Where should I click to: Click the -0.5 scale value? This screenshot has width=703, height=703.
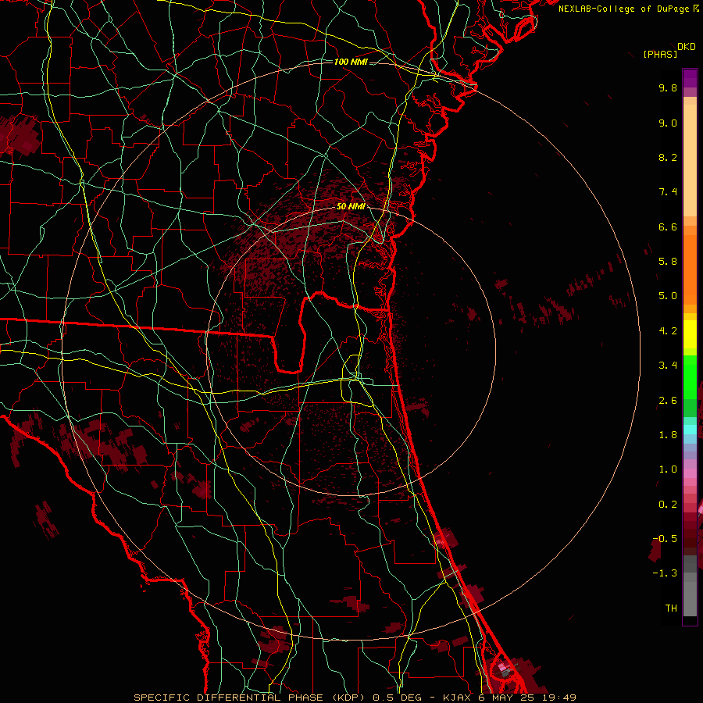665,539
